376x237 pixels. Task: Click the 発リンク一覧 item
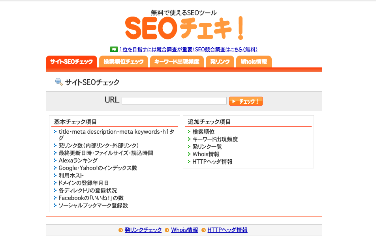coord(207,147)
